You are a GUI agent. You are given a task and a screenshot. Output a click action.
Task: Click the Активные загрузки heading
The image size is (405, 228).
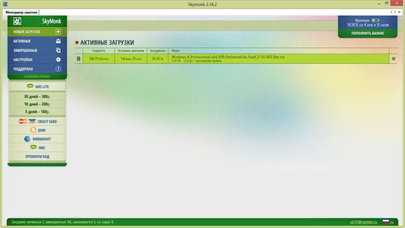click(107, 42)
